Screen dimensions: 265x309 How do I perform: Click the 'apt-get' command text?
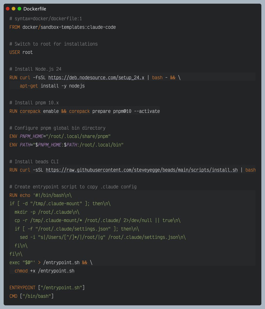pos(29,86)
